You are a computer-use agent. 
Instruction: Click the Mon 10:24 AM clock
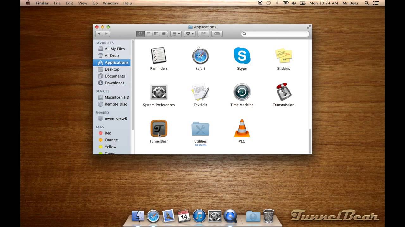coord(324,3)
